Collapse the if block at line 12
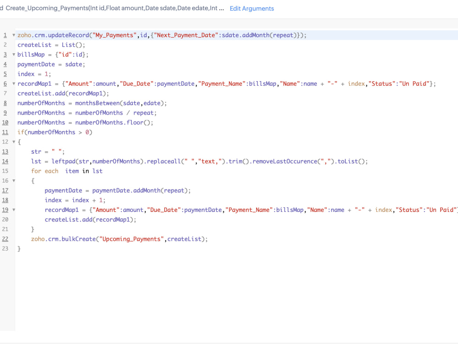The image size is (458, 344). tap(14, 142)
